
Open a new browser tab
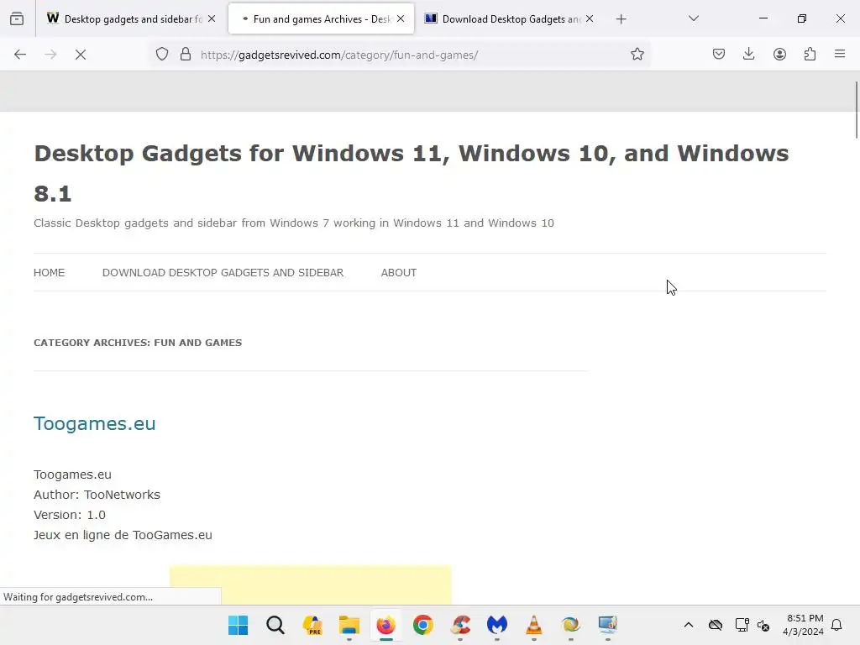pyautogui.click(x=621, y=19)
